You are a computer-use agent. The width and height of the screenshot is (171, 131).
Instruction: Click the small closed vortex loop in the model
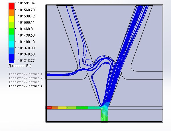(89, 62)
